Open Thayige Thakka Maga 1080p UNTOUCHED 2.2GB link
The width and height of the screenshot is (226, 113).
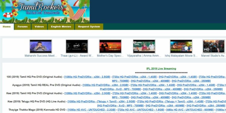(x=91, y=110)
